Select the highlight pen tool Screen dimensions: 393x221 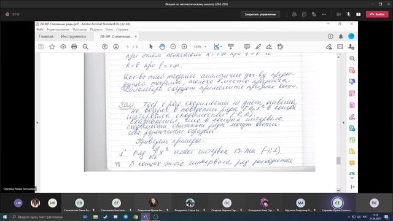point(258,47)
